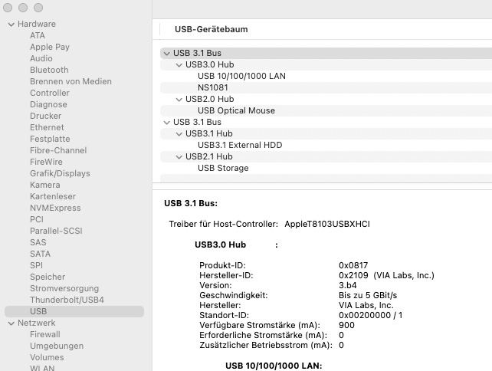492x371 pixels.
Task: Open the Festplatte sidebar category
Action: pos(50,140)
